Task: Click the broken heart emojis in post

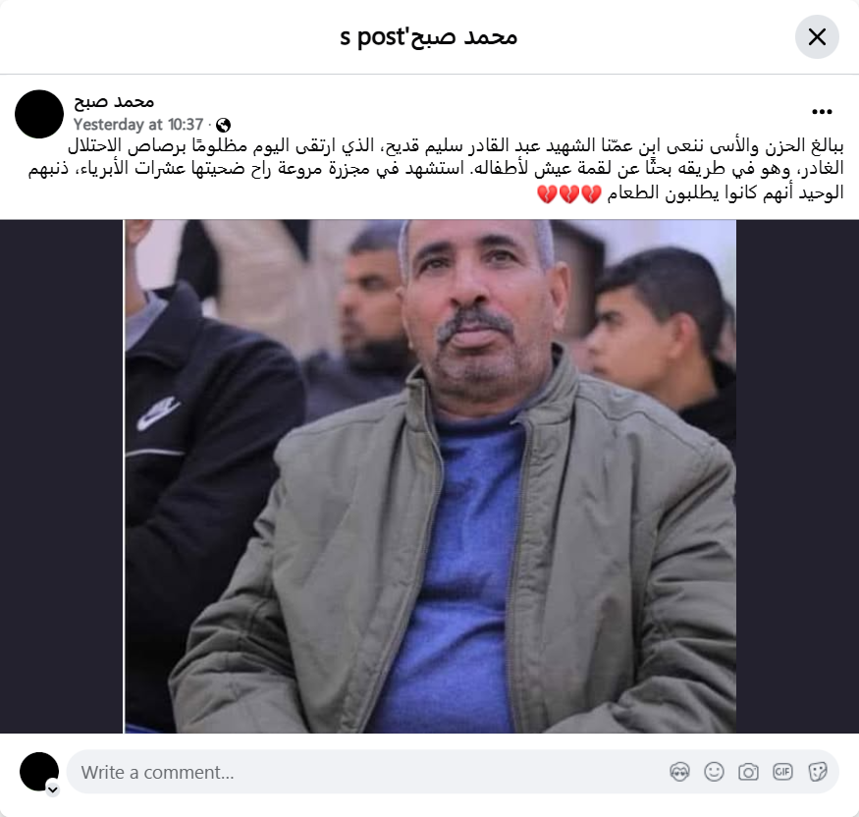Action: tap(569, 193)
